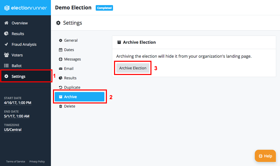
Task: Click the lifebuoy icon on Help button
Action: pos(261,156)
